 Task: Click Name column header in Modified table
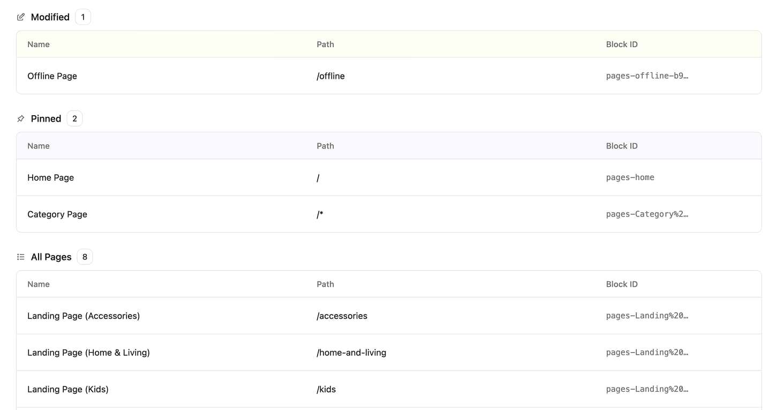[x=39, y=44]
